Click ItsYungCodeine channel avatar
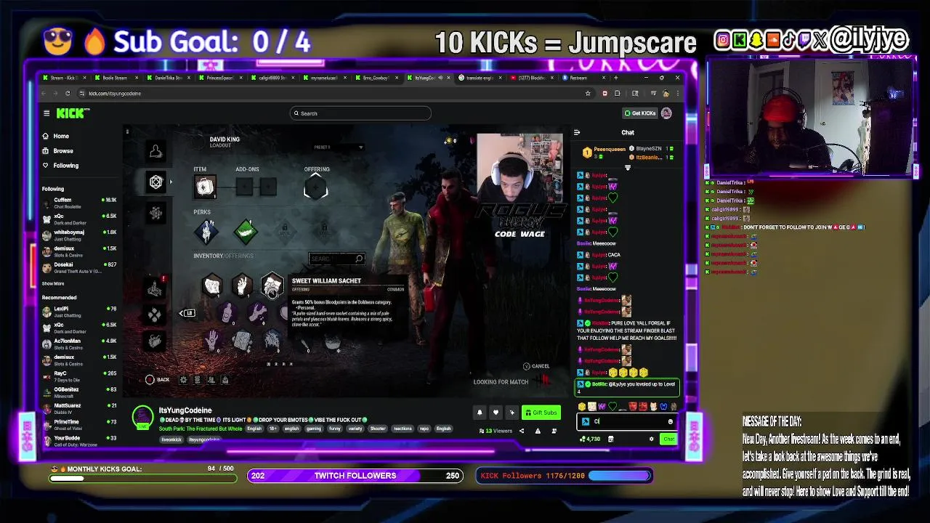Viewport: 930px width, 523px height. point(142,417)
